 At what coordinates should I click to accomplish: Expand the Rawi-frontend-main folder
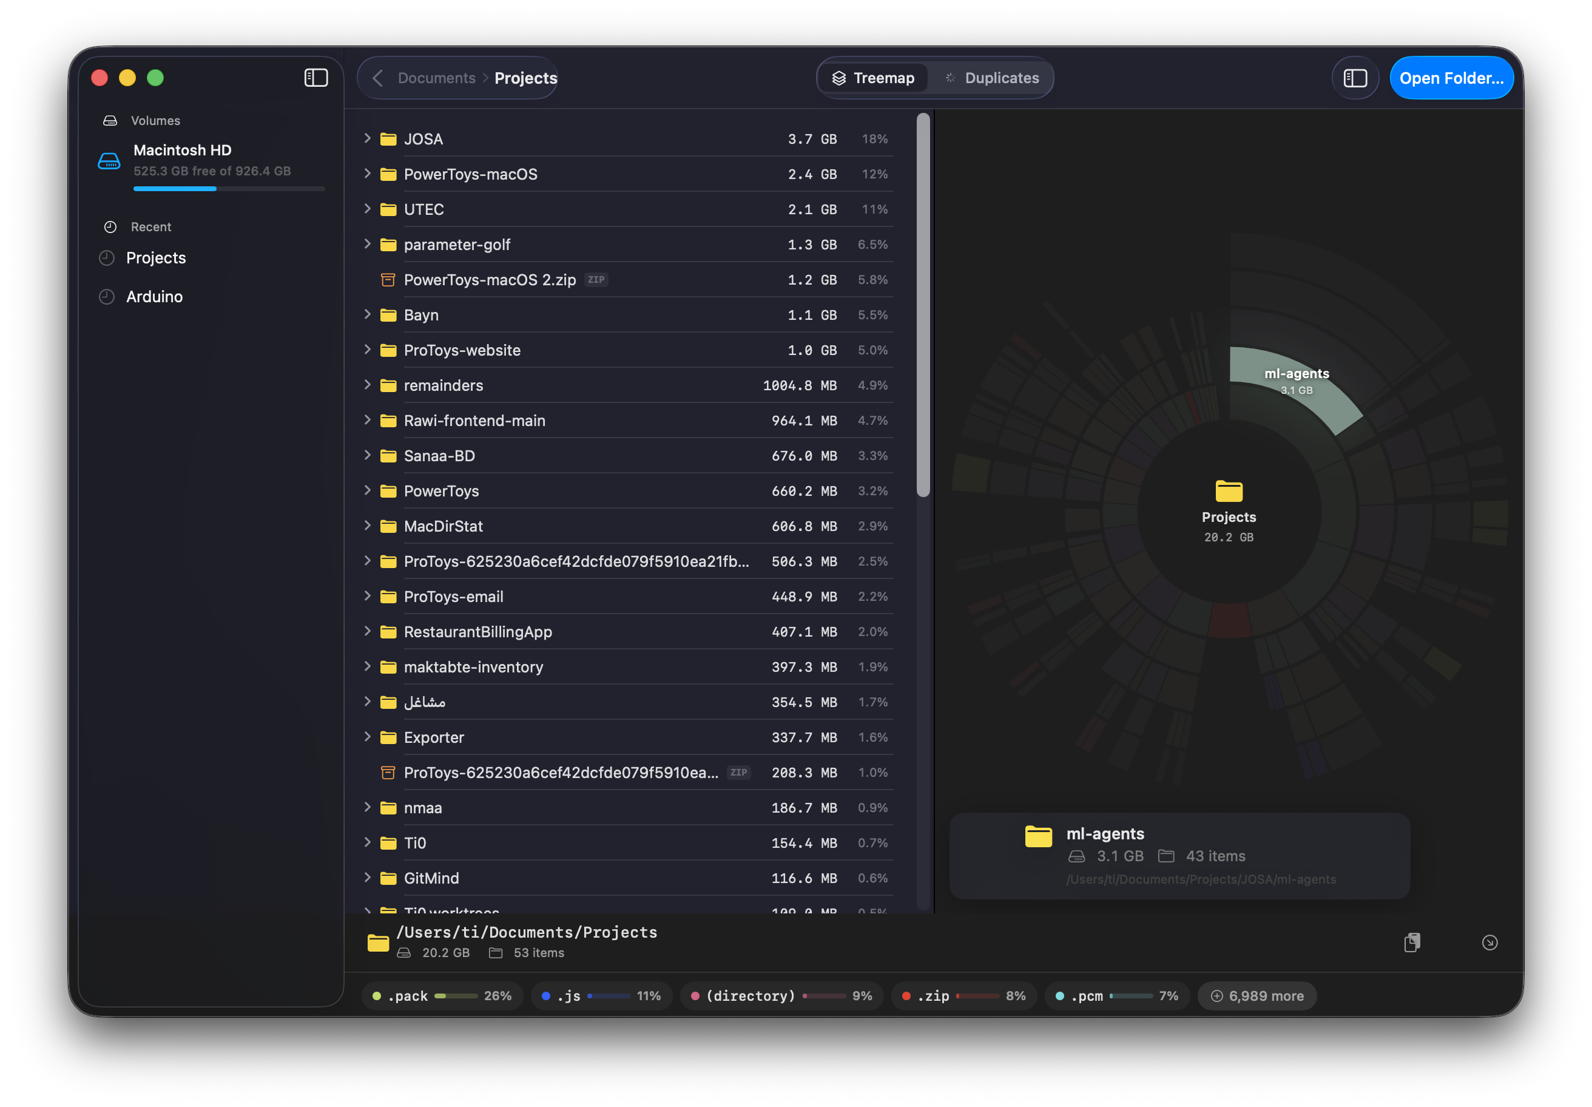coord(368,421)
